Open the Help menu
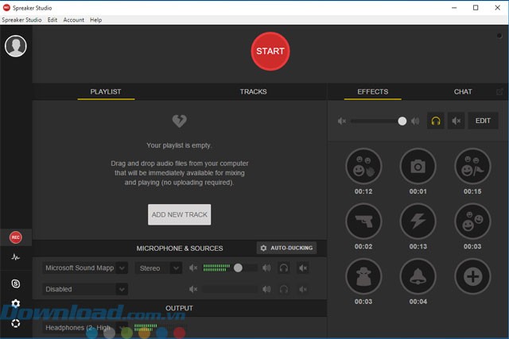Screen dimensions: 509x339 [x=95, y=20]
